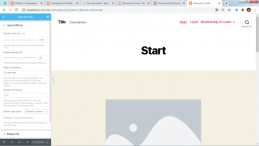The width and height of the screenshot is (259, 146).
Task: Click the scrollbar down arrow
Action: point(257,144)
